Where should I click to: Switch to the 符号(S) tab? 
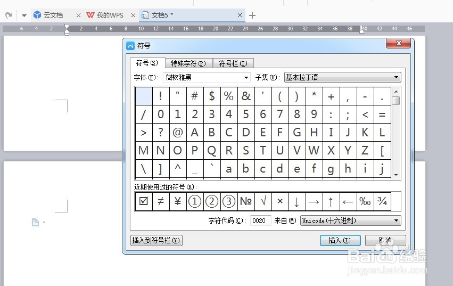click(147, 63)
